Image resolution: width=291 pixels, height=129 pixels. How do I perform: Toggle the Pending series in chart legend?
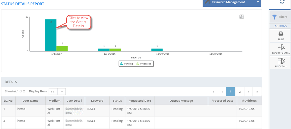click(127, 64)
